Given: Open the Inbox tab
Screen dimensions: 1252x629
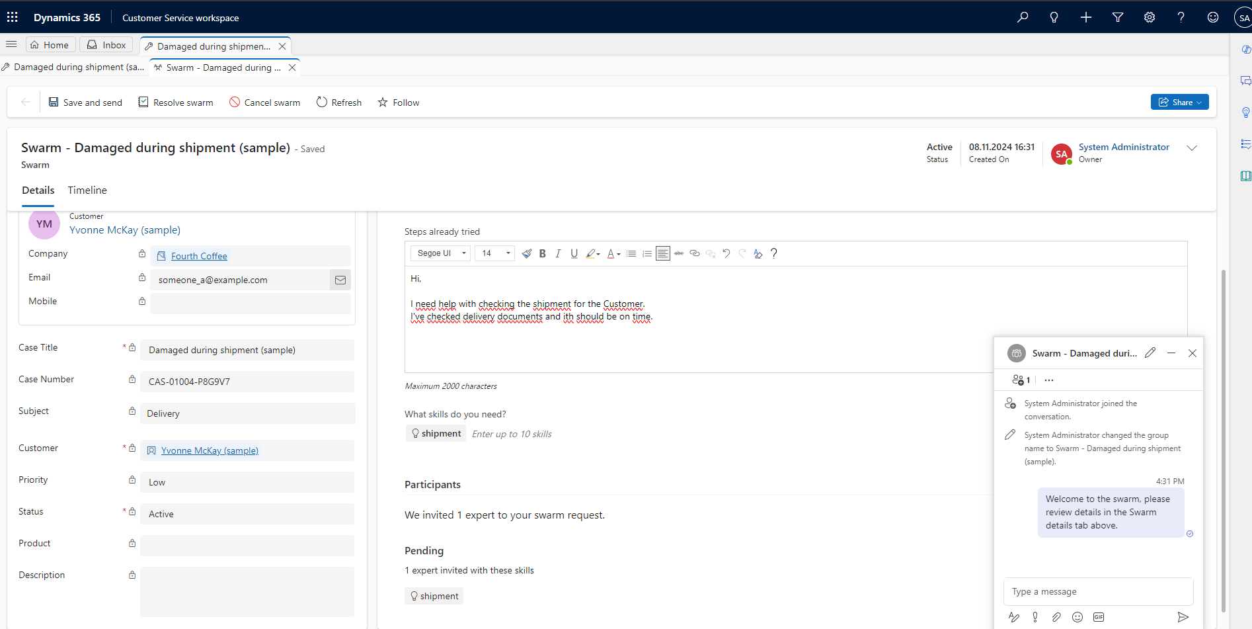Looking at the screenshot, I should tap(106, 44).
